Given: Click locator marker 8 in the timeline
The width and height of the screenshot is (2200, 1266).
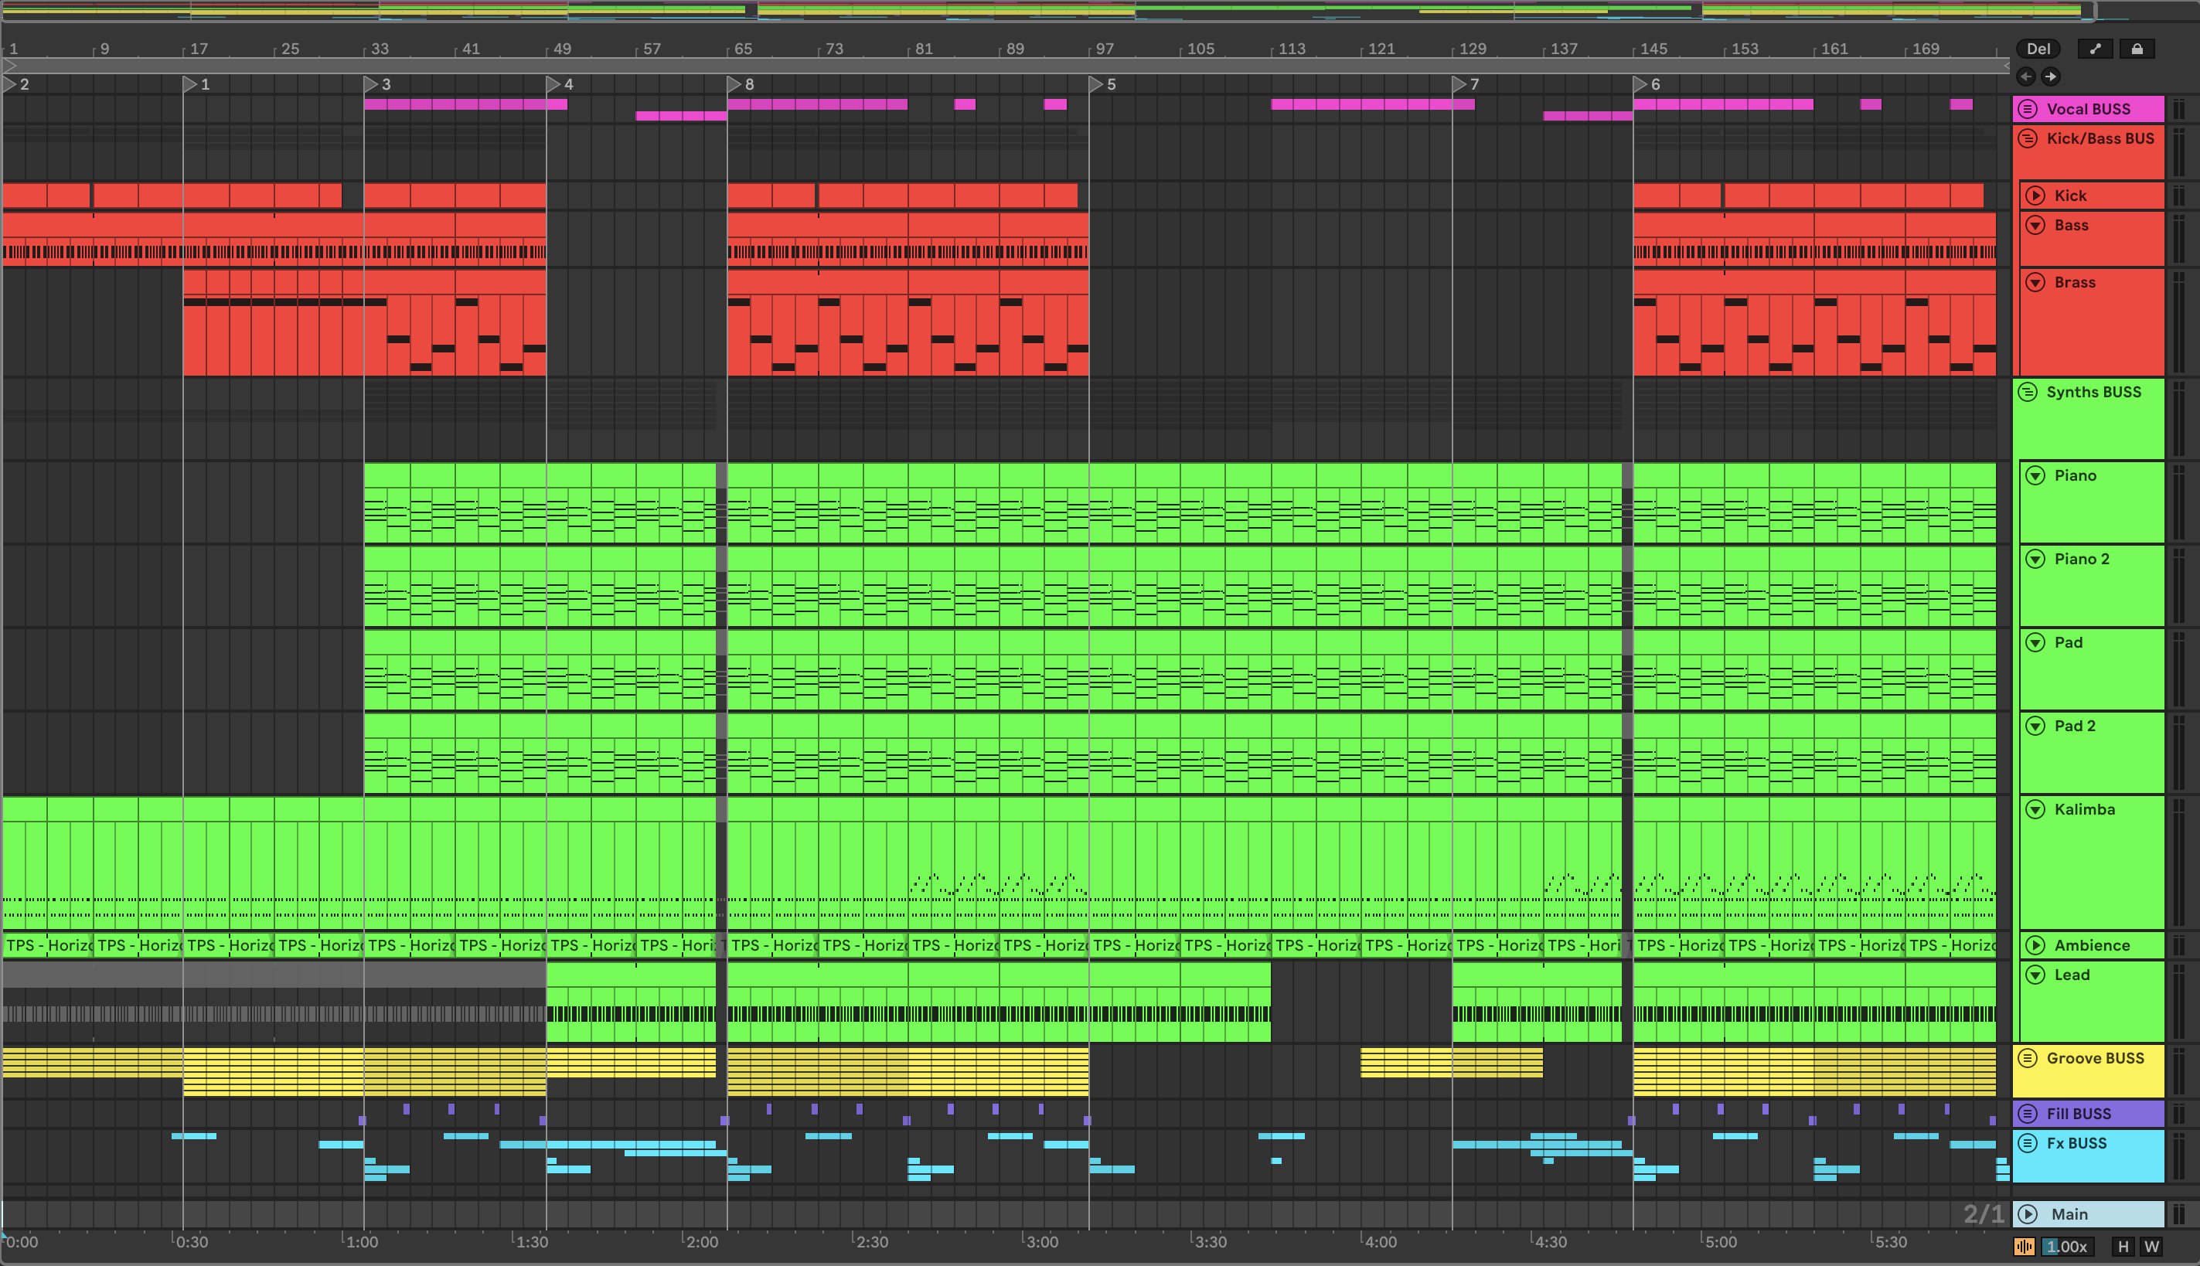Looking at the screenshot, I should [735, 84].
